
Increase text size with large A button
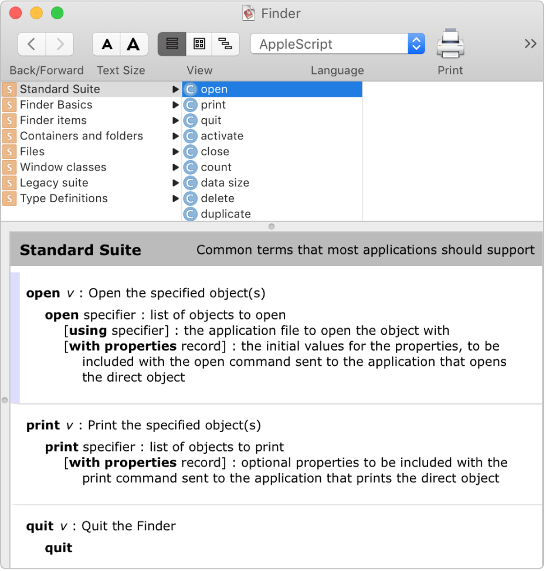[x=134, y=44]
